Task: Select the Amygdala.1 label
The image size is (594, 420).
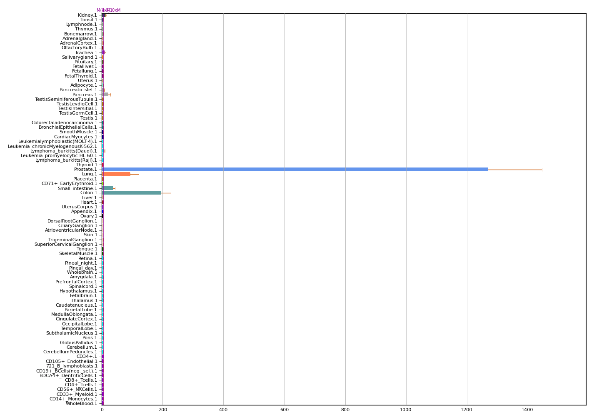Action: (x=83, y=277)
